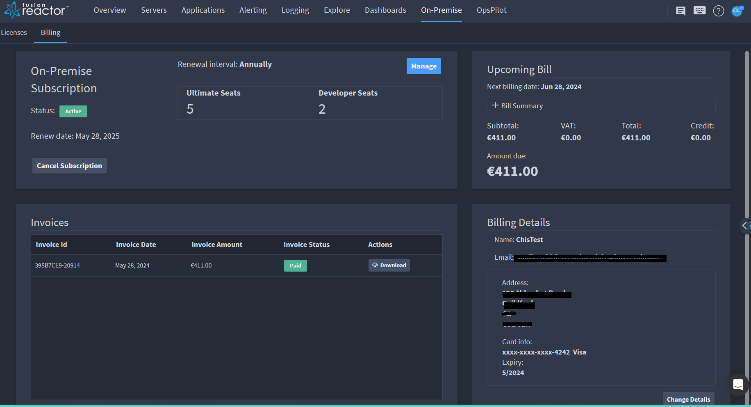
Task: Click the VAT €0.00 value
Action: tap(571, 138)
